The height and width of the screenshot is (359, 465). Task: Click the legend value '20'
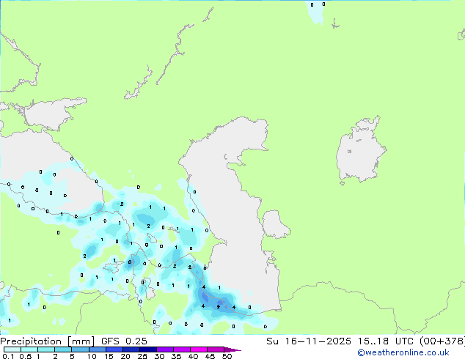point(125,356)
